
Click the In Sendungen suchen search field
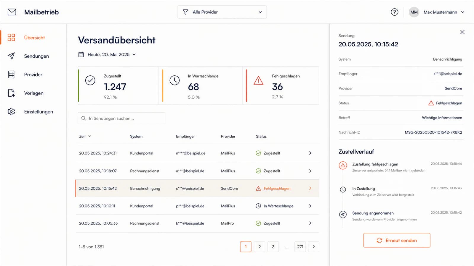(x=121, y=118)
